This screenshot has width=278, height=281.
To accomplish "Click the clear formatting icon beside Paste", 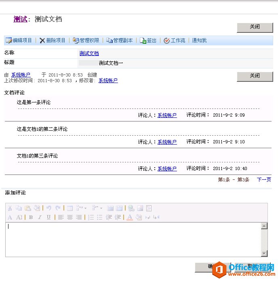I will click(37, 208).
